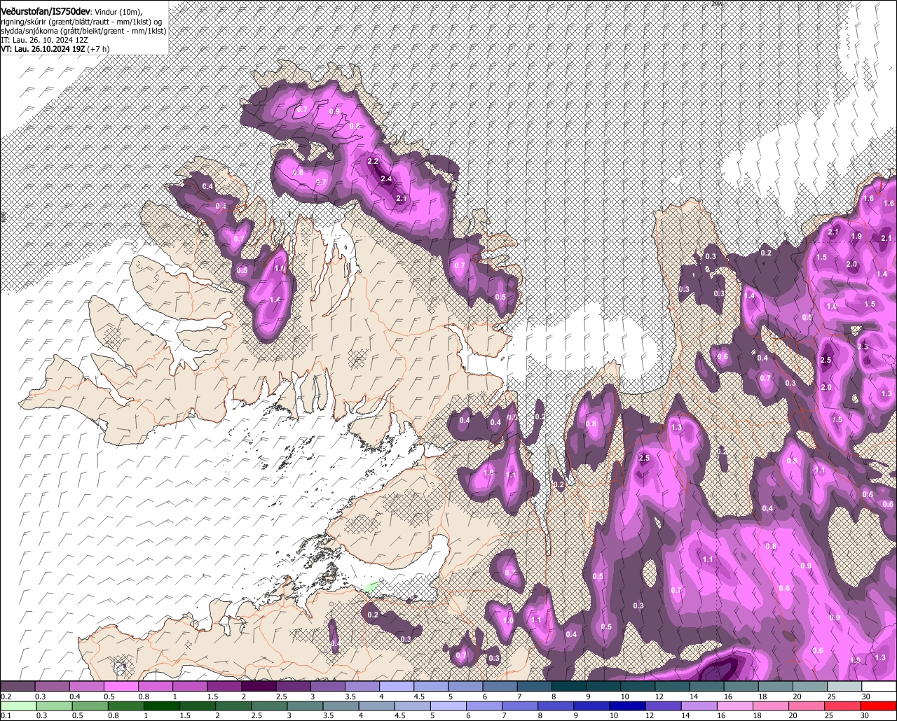Select the pale green bottom-row swatch labeled 0.1
This screenshot has height=721, width=897.
pos(18,706)
